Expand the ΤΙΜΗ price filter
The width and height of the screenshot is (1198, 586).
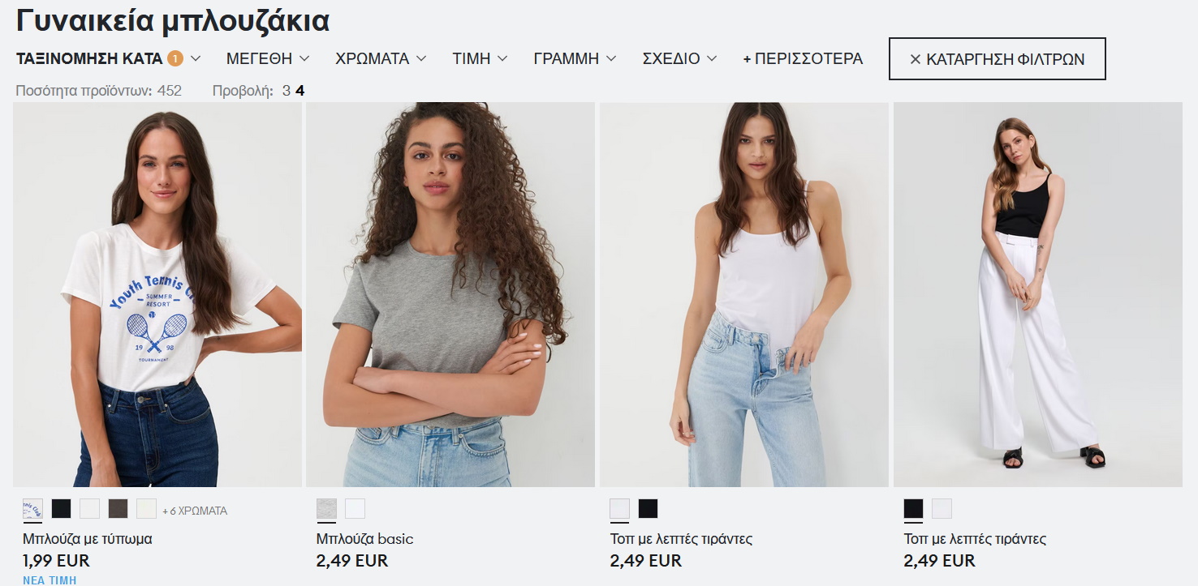480,58
